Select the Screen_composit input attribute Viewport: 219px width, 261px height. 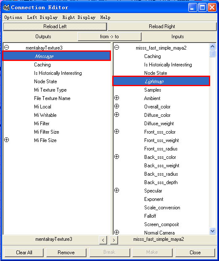point(161,224)
